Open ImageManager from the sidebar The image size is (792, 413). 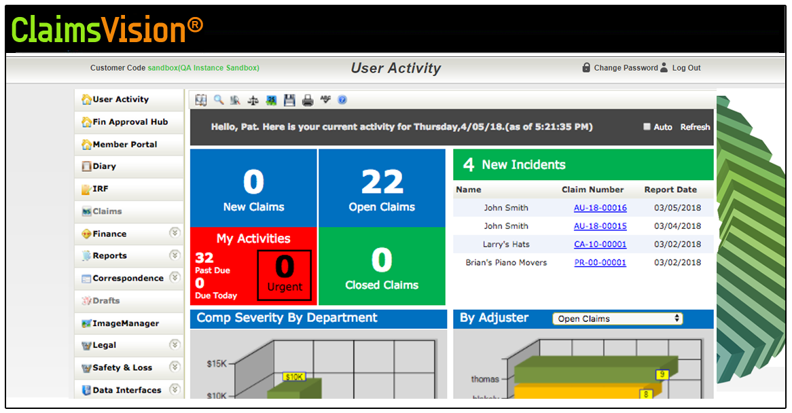[129, 323]
